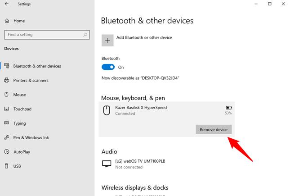
Task: Click the Bluetooth & other devices sidebar icon
Action: [x=7, y=66]
